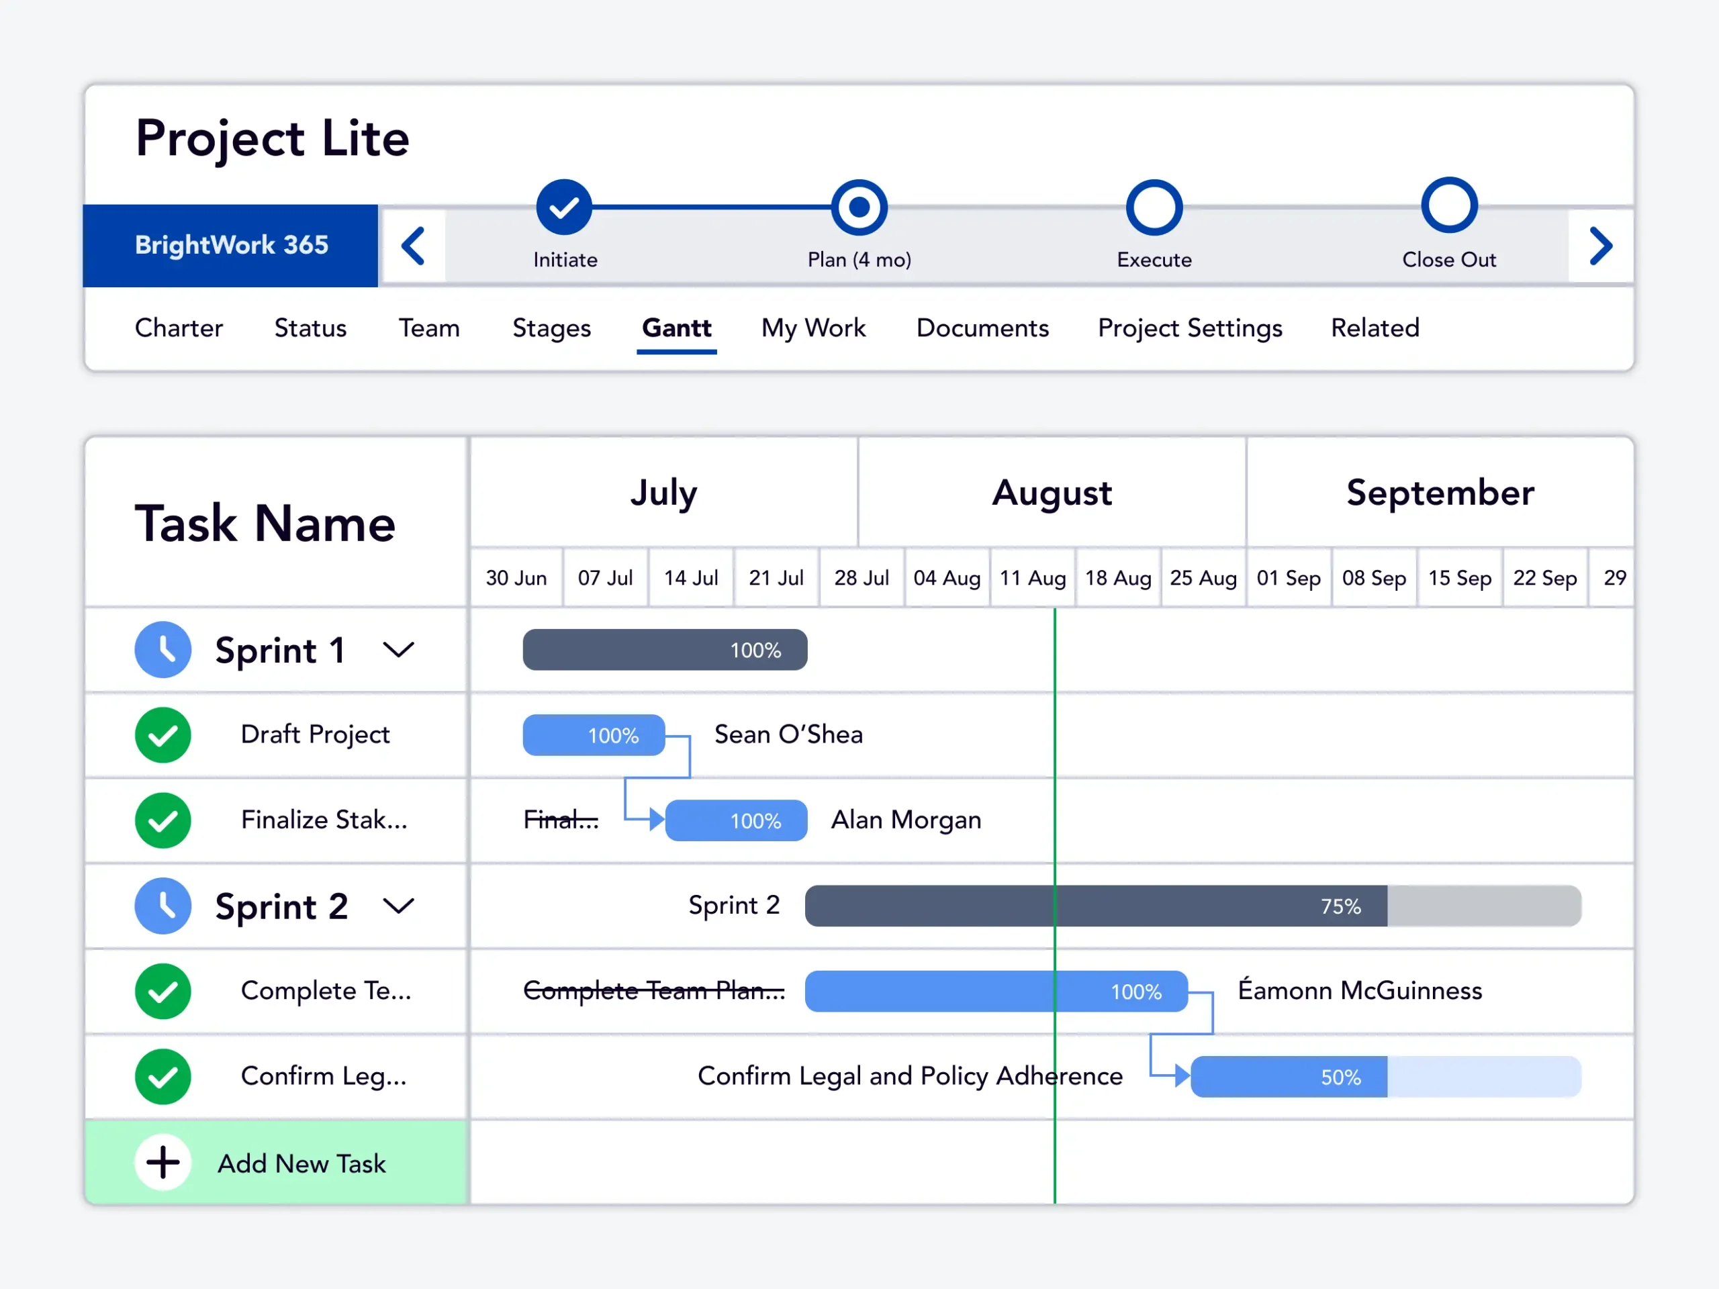The height and width of the screenshot is (1289, 1719).
Task: Toggle the Finalize Stak... green checkmark
Action: [163, 820]
